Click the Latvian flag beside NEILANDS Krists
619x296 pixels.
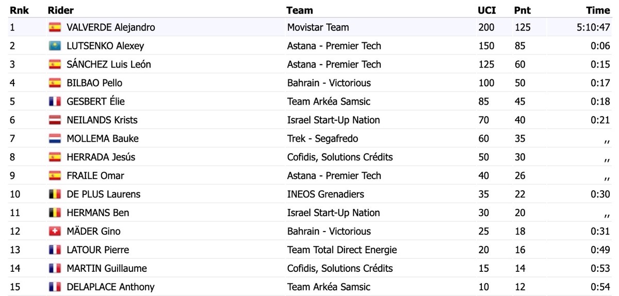55,120
